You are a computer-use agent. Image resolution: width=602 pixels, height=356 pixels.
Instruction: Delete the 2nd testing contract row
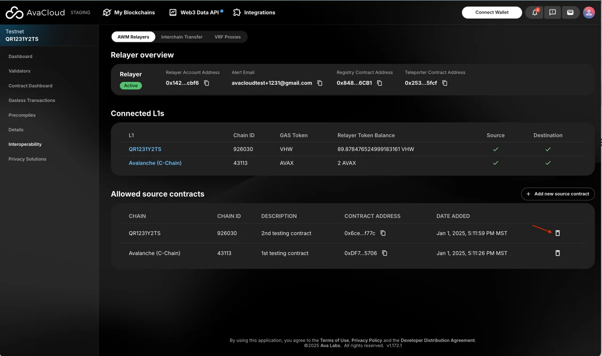557,233
